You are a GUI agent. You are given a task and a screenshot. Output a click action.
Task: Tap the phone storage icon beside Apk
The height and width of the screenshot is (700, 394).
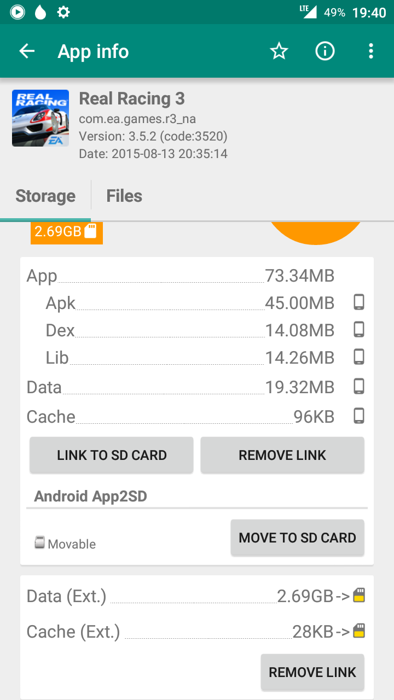359,302
